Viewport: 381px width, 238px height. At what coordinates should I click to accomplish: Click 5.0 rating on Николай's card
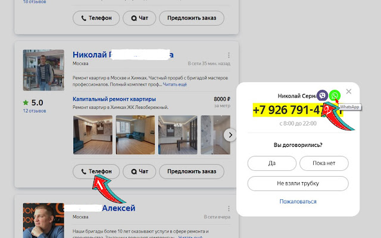33,102
